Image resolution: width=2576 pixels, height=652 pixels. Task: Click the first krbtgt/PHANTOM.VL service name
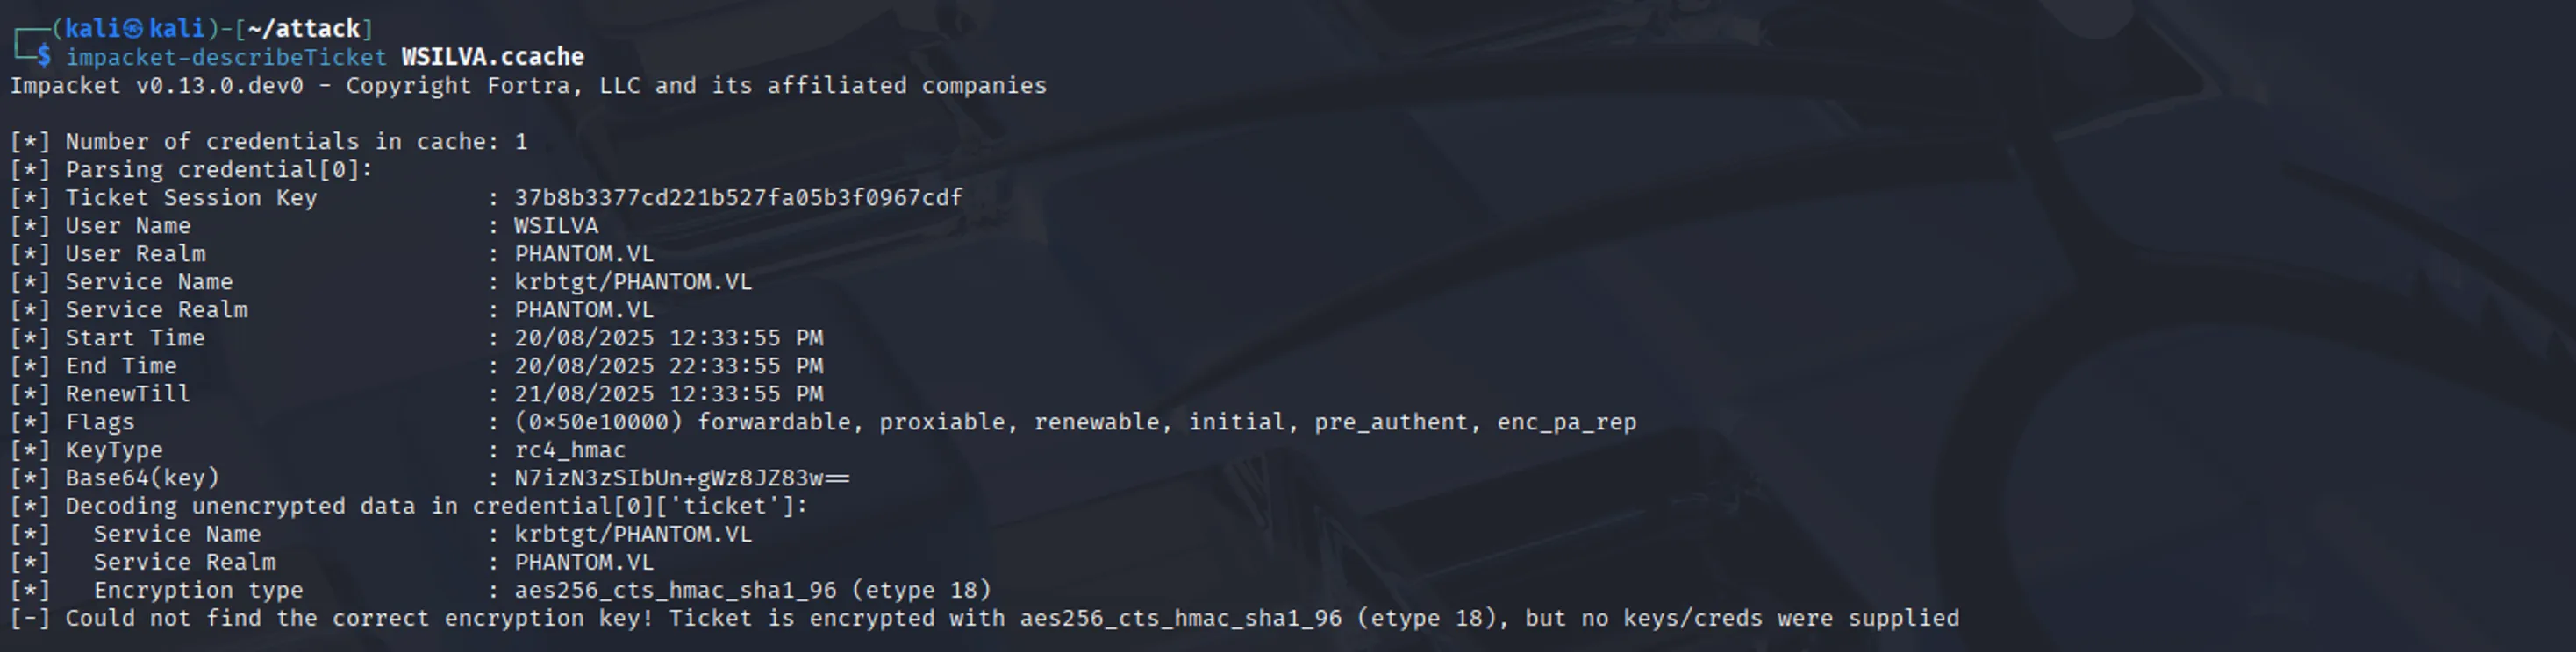633,281
